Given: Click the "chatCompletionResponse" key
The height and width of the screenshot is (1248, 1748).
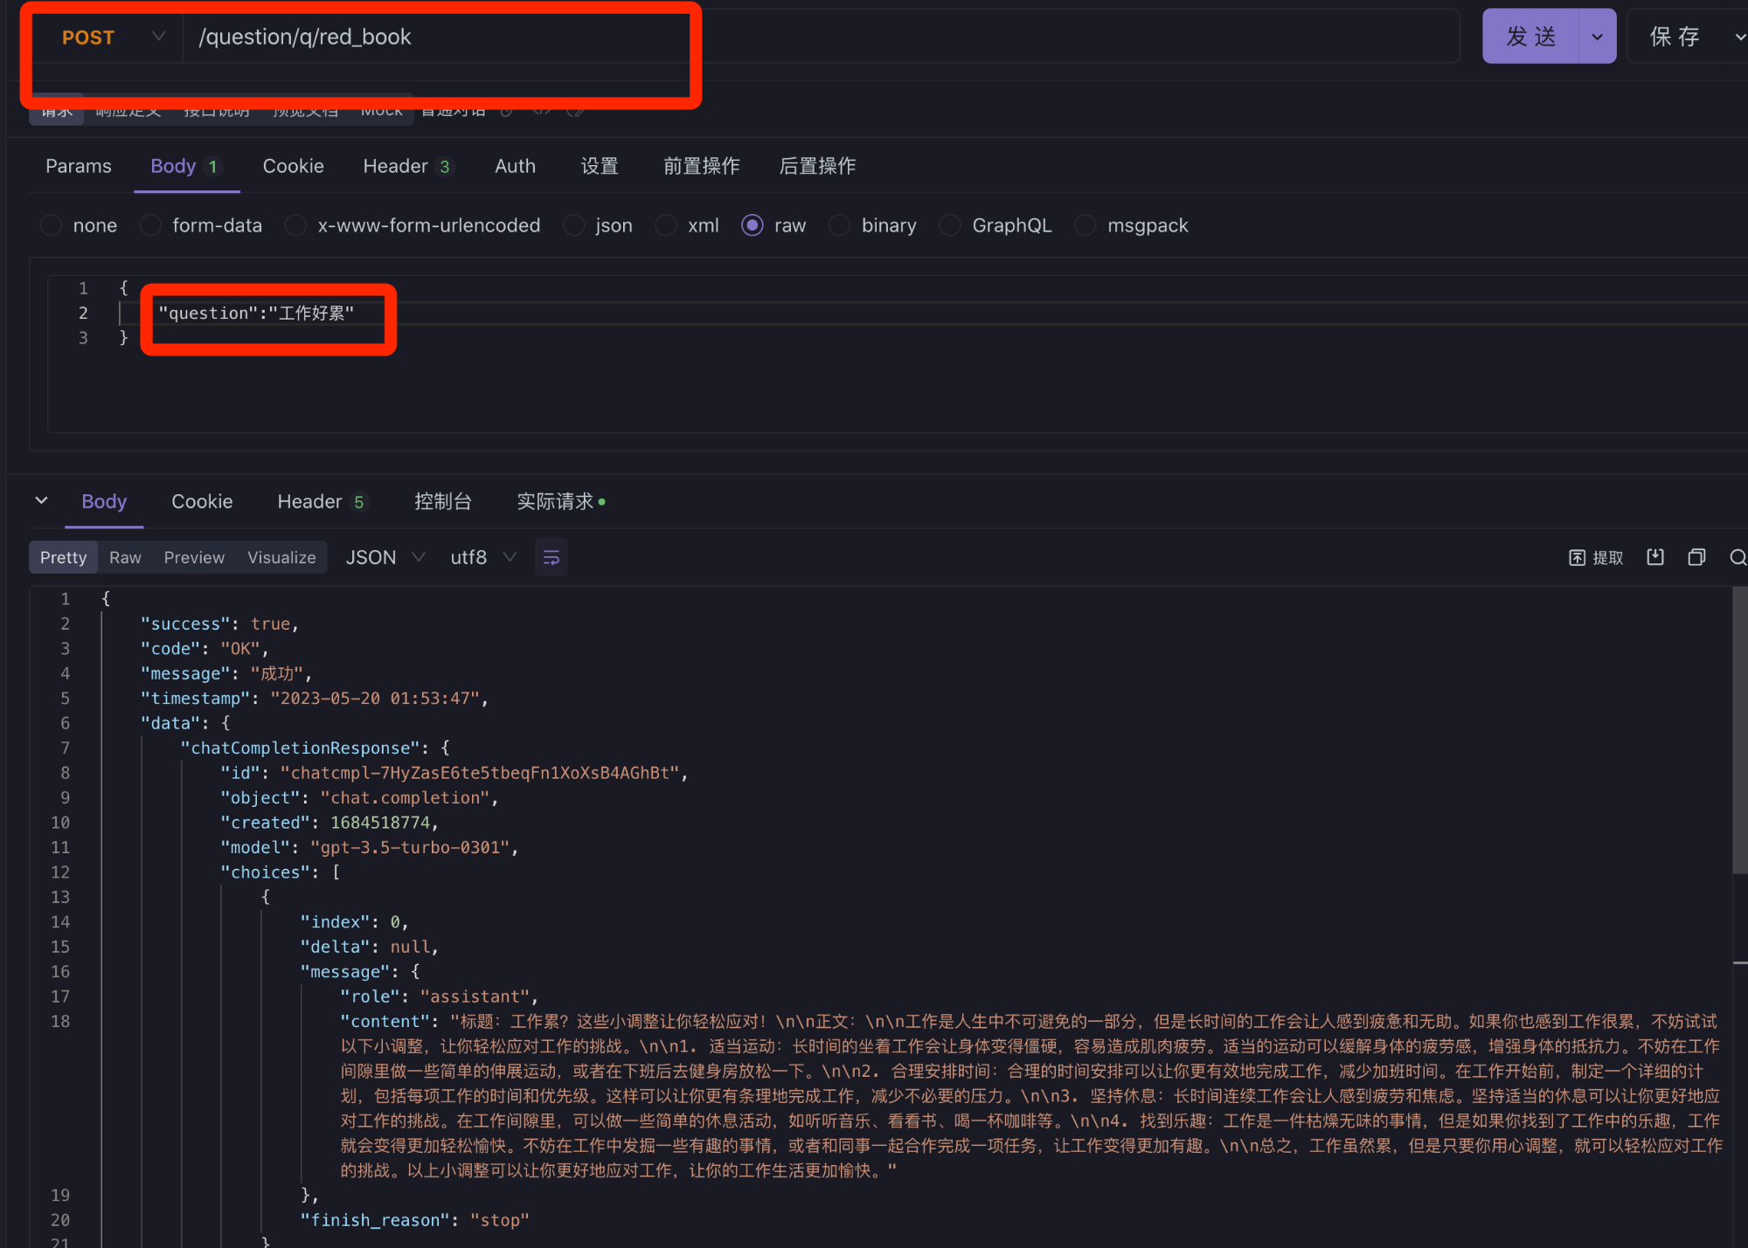Looking at the screenshot, I should 301,748.
